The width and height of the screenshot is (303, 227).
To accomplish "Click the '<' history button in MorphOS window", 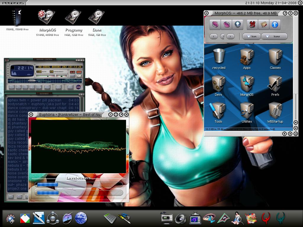I will click(x=214, y=36).
